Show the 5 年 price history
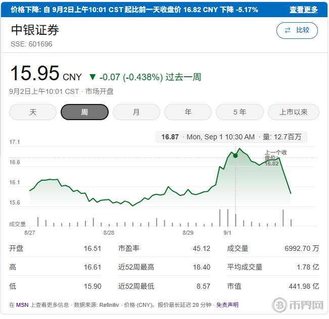Image resolution: width=329 pixels, height=319 pixels. [x=240, y=112]
